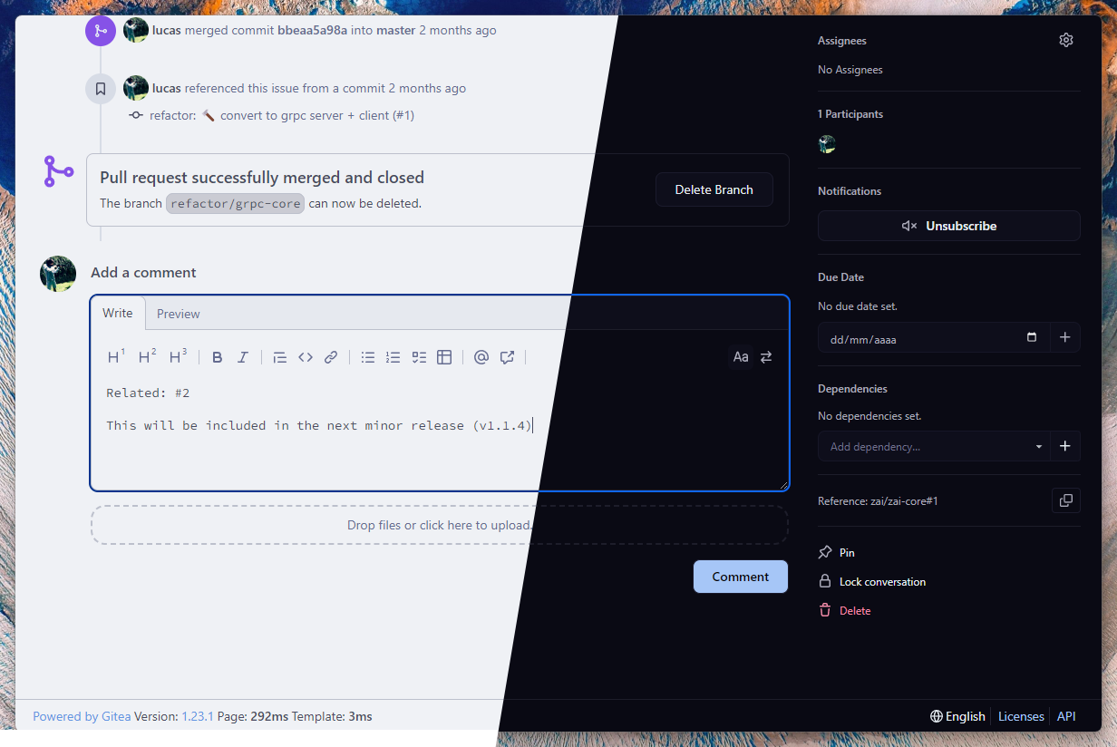Select the Write tab
The image size is (1117, 747).
[117, 313]
